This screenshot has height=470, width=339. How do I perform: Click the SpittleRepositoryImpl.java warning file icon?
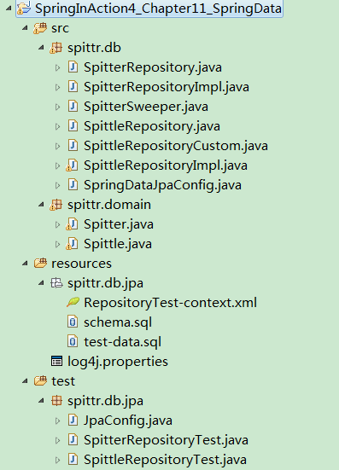(72, 165)
